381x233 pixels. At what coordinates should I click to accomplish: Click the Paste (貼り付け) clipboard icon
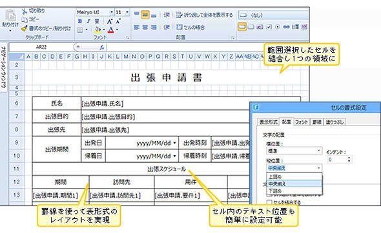pos(10,15)
